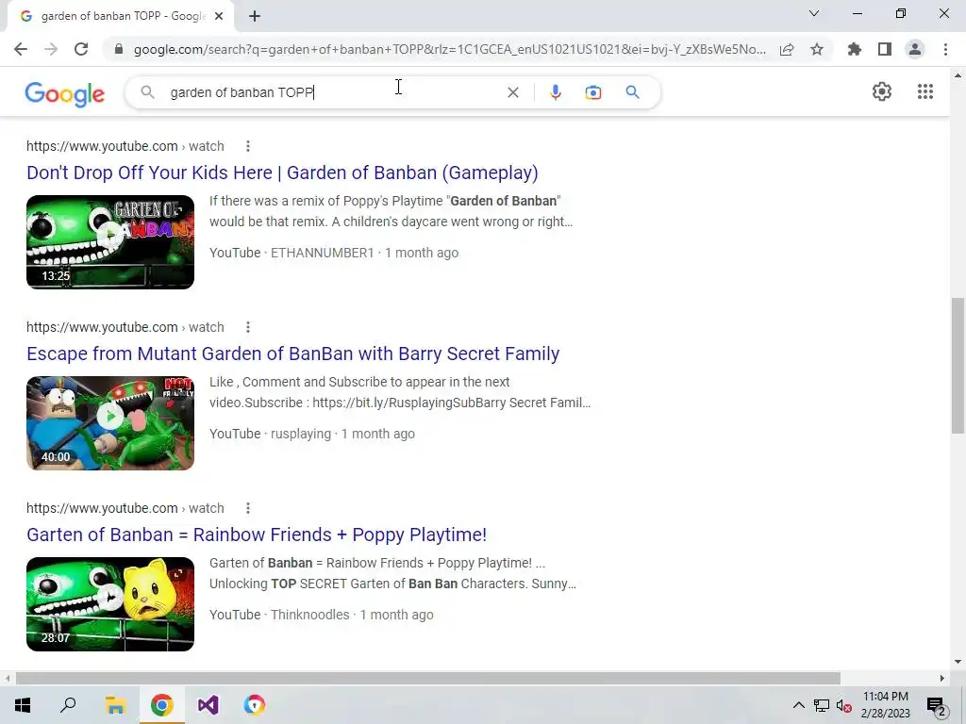
Task: Open options for Don't Drop Off result
Action: (x=248, y=146)
